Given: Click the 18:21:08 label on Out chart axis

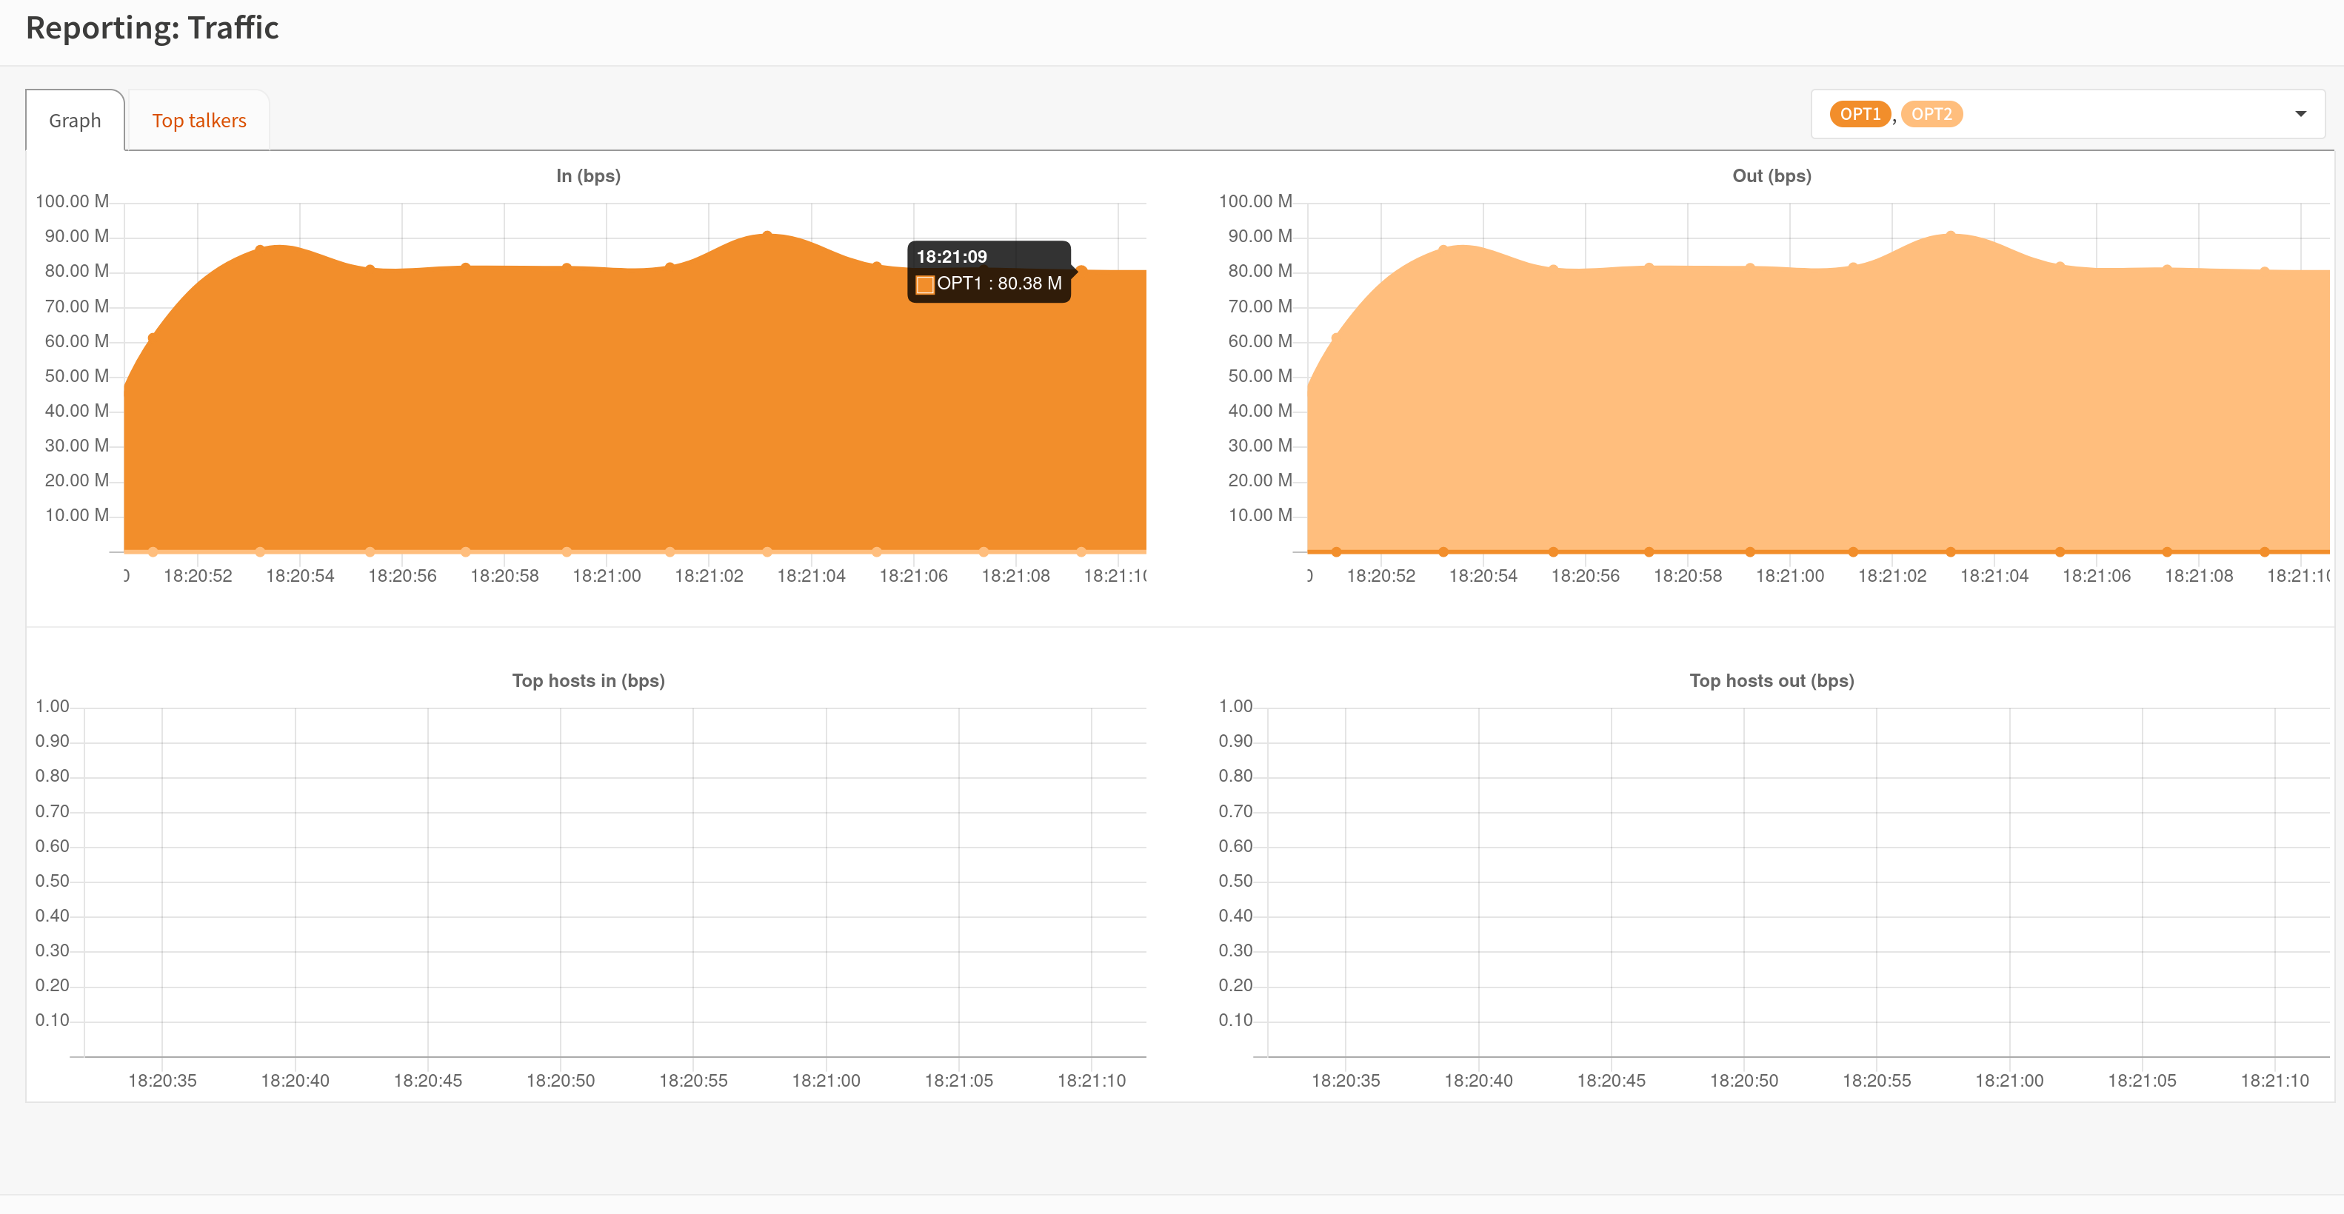Looking at the screenshot, I should pyautogui.click(x=2198, y=576).
